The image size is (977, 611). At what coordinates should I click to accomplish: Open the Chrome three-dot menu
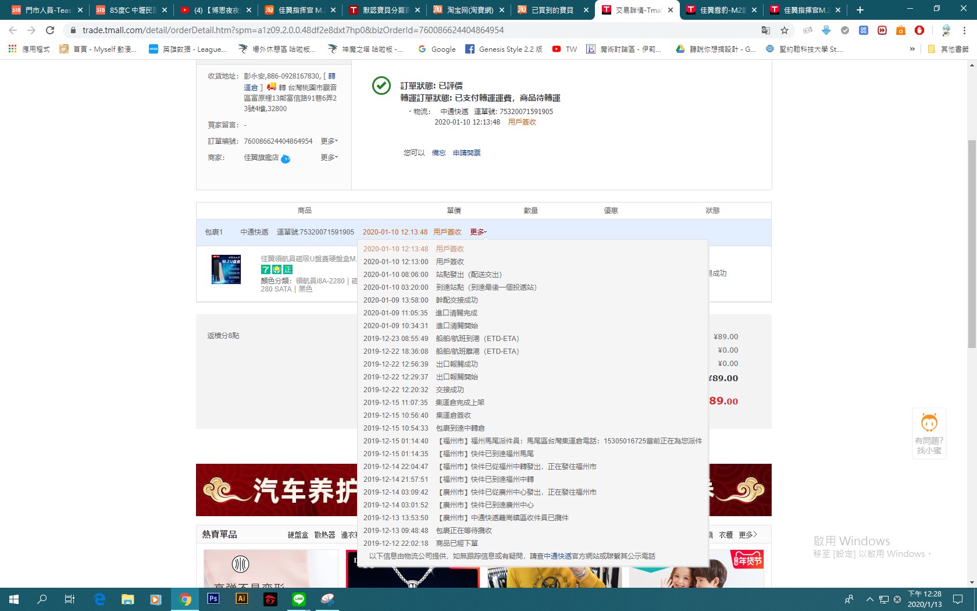coord(964,30)
